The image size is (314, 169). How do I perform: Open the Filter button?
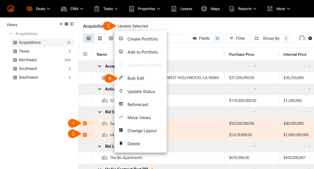click(x=237, y=38)
